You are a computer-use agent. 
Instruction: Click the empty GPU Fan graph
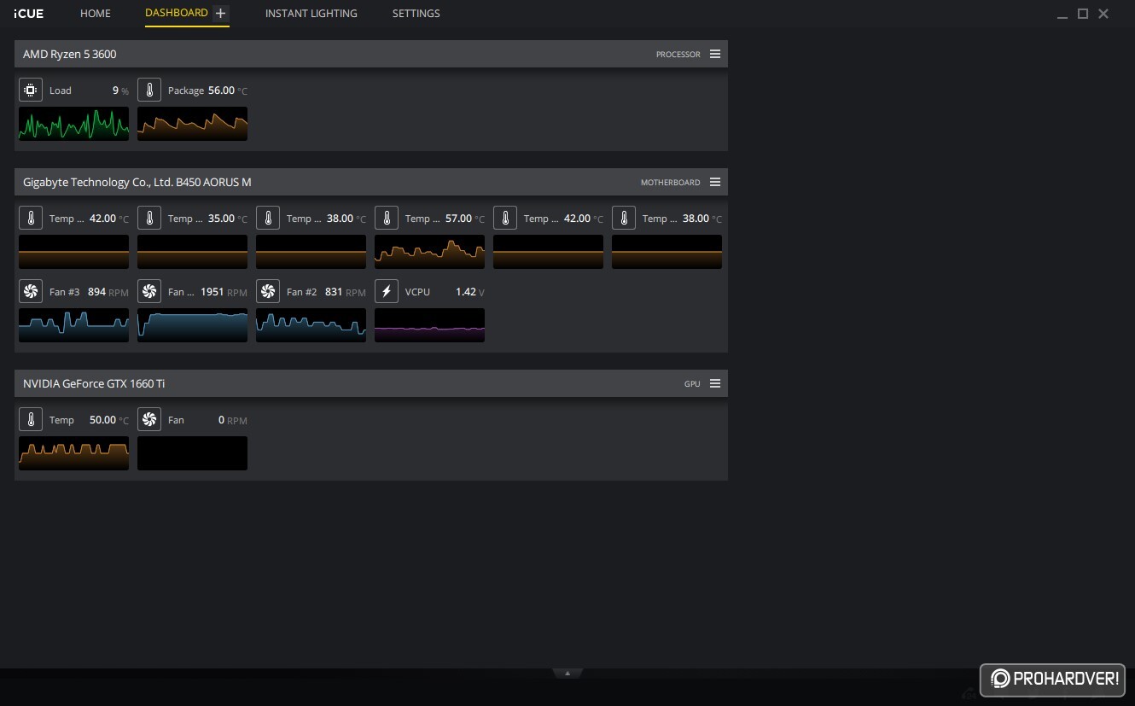tap(192, 453)
